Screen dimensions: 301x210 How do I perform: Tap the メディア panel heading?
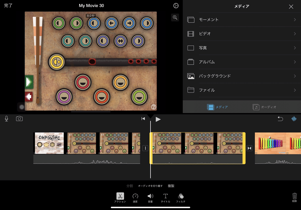[242, 7]
